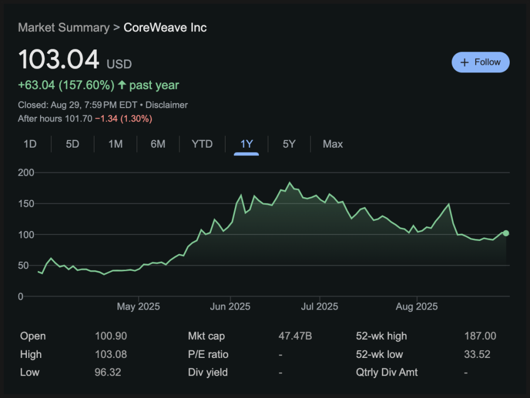Click the Low value 96.32
Screen dimensions: 530x398
(108, 372)
